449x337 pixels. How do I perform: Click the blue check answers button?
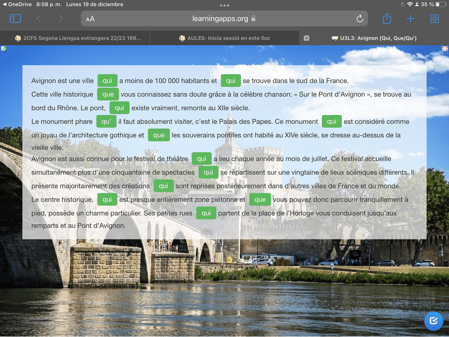pyautogui.click(x=434, y=321)
